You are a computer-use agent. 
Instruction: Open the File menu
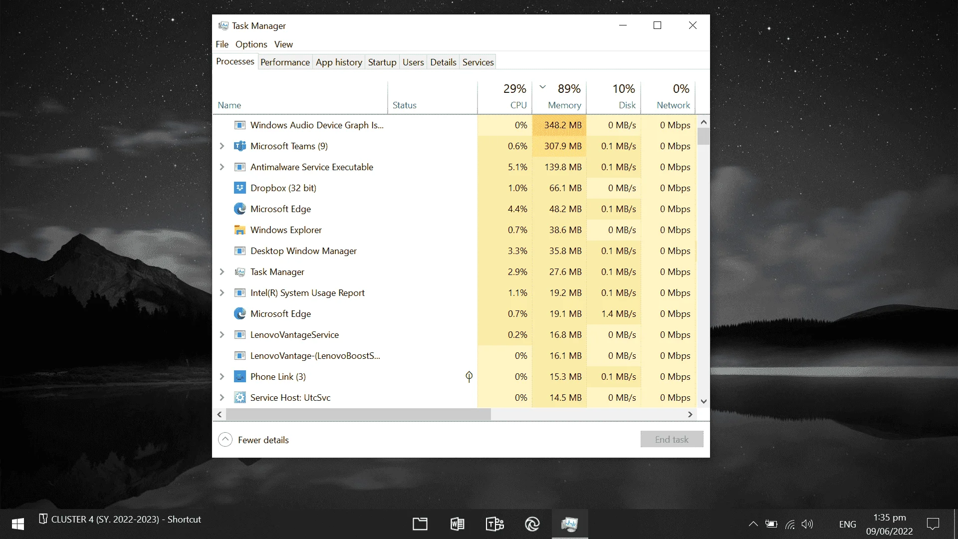coord(222,44)
